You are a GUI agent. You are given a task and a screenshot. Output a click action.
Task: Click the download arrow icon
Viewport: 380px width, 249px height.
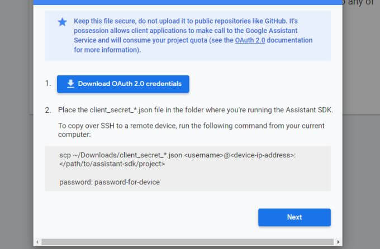click(x=70, y=84)
